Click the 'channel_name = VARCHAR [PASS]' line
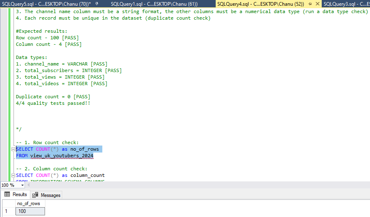The height and width of the screenshot is (217, 370). click(x=61, y=64)
